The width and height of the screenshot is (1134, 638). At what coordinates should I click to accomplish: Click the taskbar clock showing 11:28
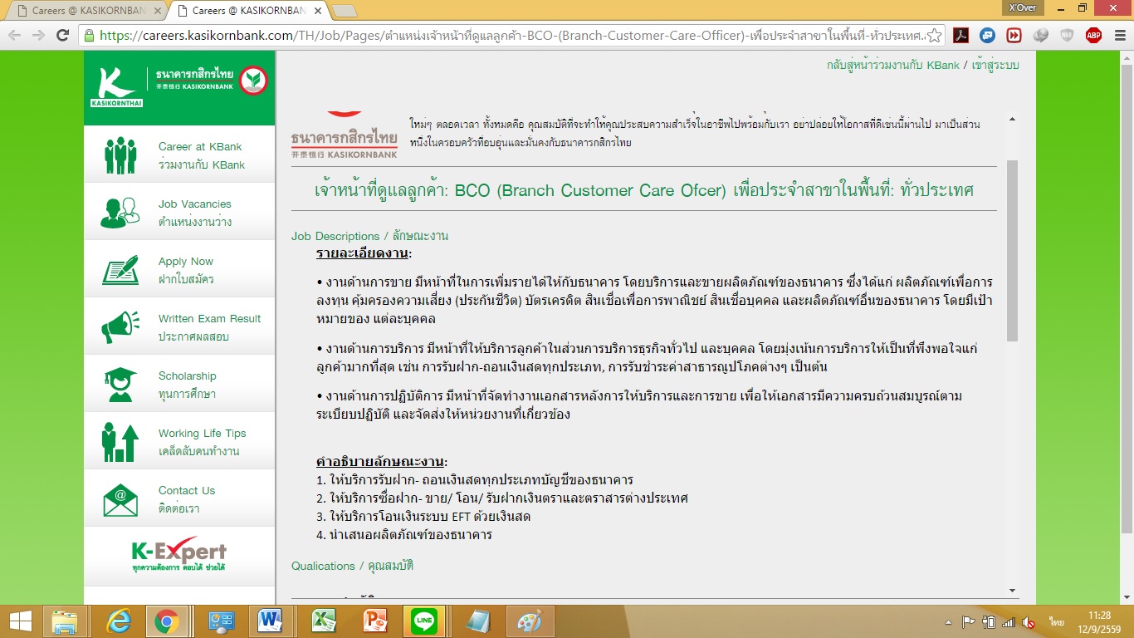[x=1099, y=621]
